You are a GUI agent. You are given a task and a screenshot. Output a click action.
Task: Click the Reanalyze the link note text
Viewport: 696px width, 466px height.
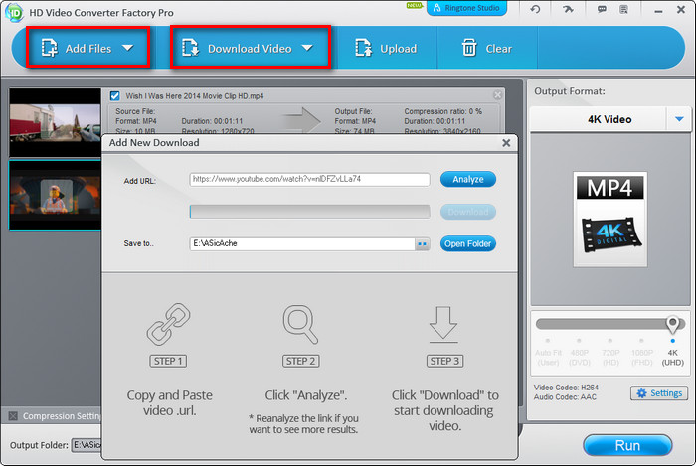[x=303, y=424]
